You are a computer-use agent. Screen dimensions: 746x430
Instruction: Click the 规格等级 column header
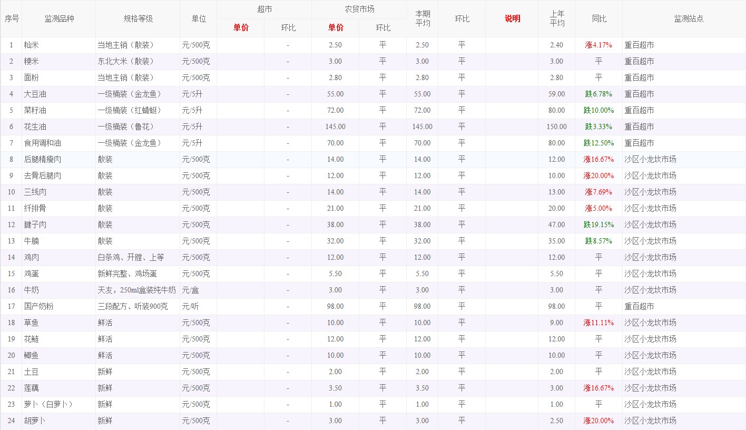coord(138,18)
